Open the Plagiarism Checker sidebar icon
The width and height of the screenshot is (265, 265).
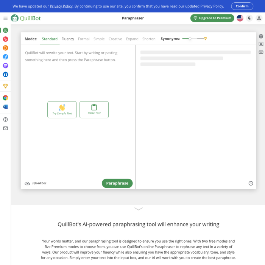point(5,48)
